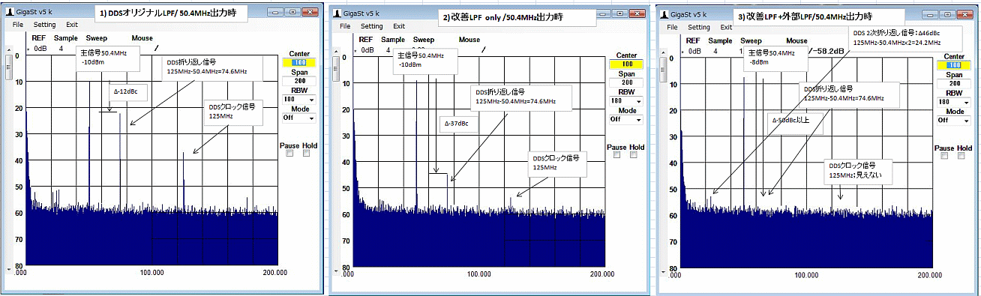
Task: Click Exit in window 1) menu bar
Action: pos(72,25)
